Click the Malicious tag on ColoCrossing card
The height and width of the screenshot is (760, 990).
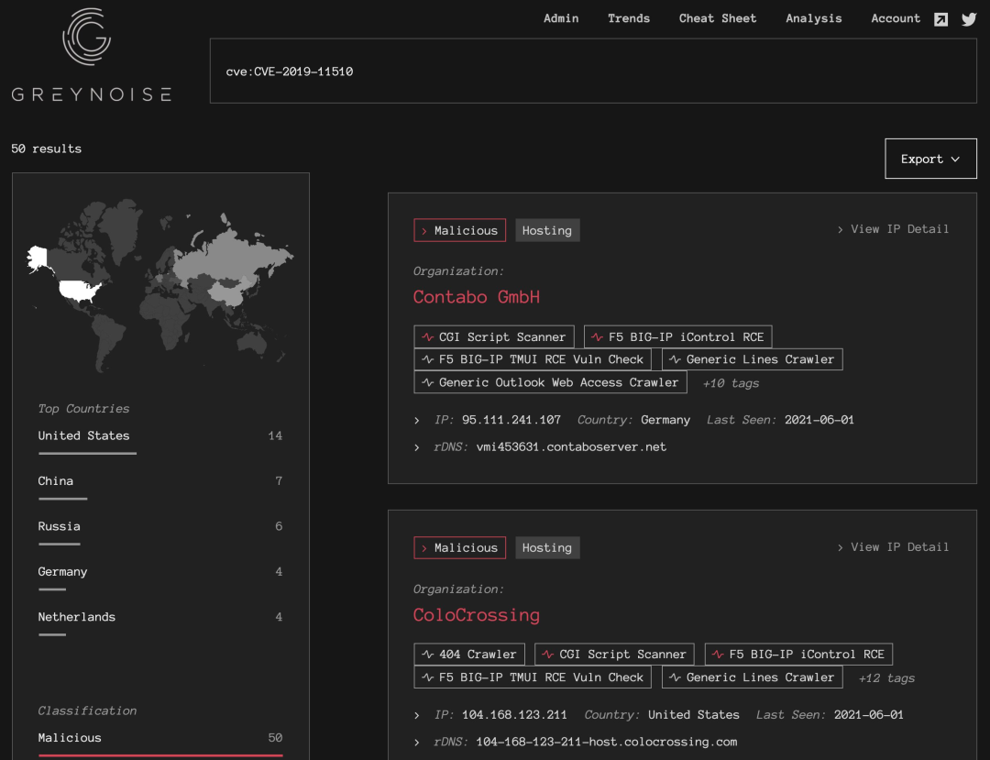tap(459, 548)
